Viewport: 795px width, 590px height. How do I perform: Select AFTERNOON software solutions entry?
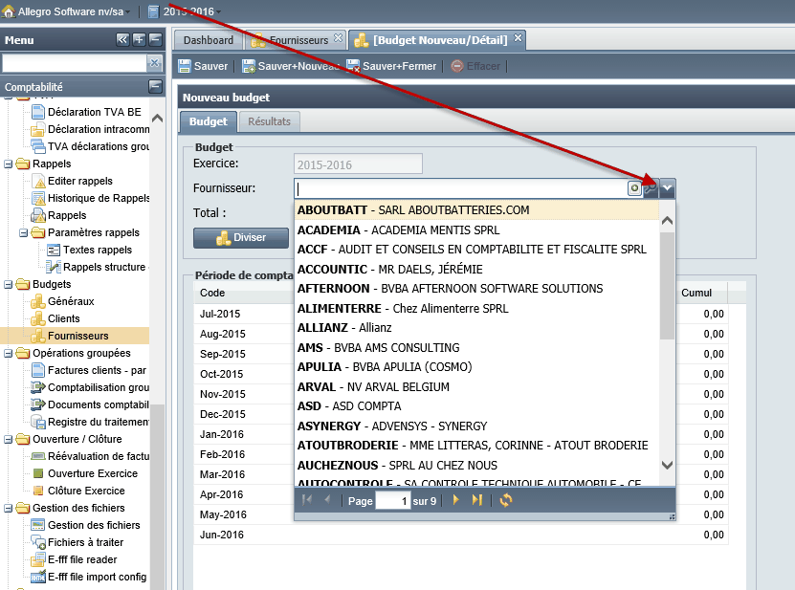click(476, 289)
